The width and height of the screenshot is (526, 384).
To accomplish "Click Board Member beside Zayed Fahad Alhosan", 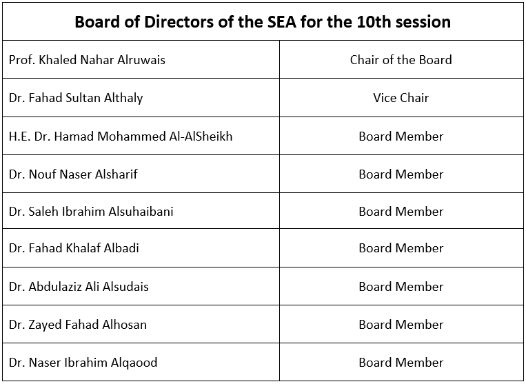I will pos(401,324).
